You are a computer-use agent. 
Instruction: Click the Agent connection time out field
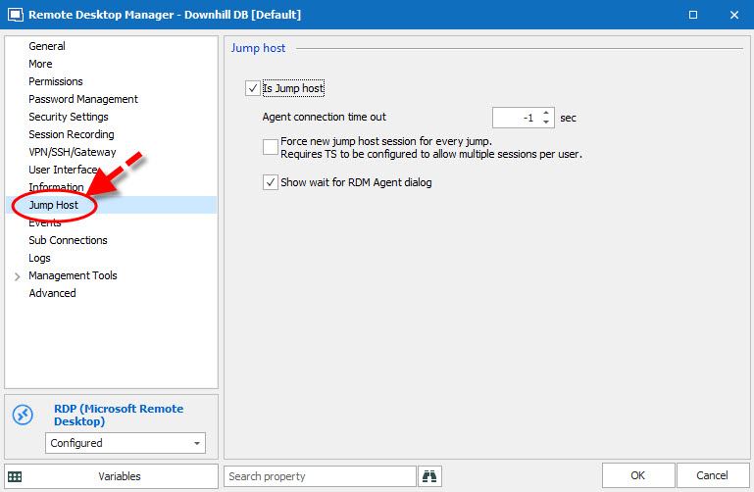coord(514,118)
